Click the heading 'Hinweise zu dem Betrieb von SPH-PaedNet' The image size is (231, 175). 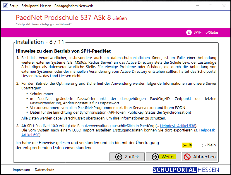[63, 51]
